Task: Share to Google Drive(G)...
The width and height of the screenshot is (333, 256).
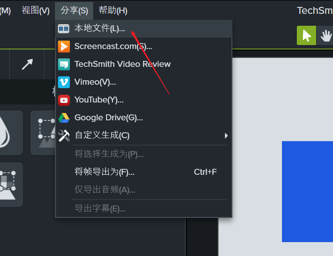Action: (x=144, y=117)
